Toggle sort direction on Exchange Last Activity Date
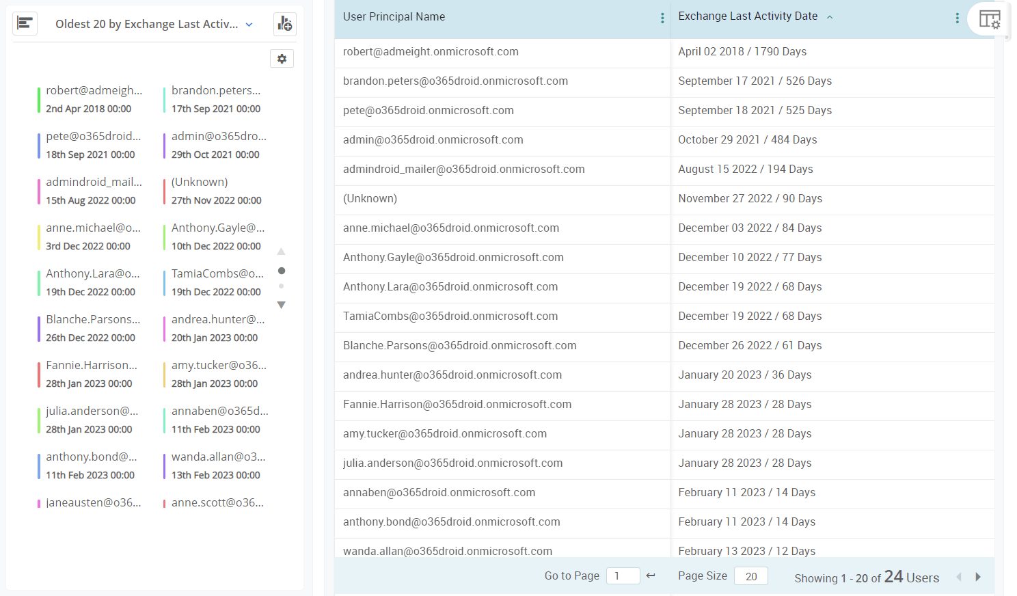The image size is (1017, 596). (x=829, y=16)
